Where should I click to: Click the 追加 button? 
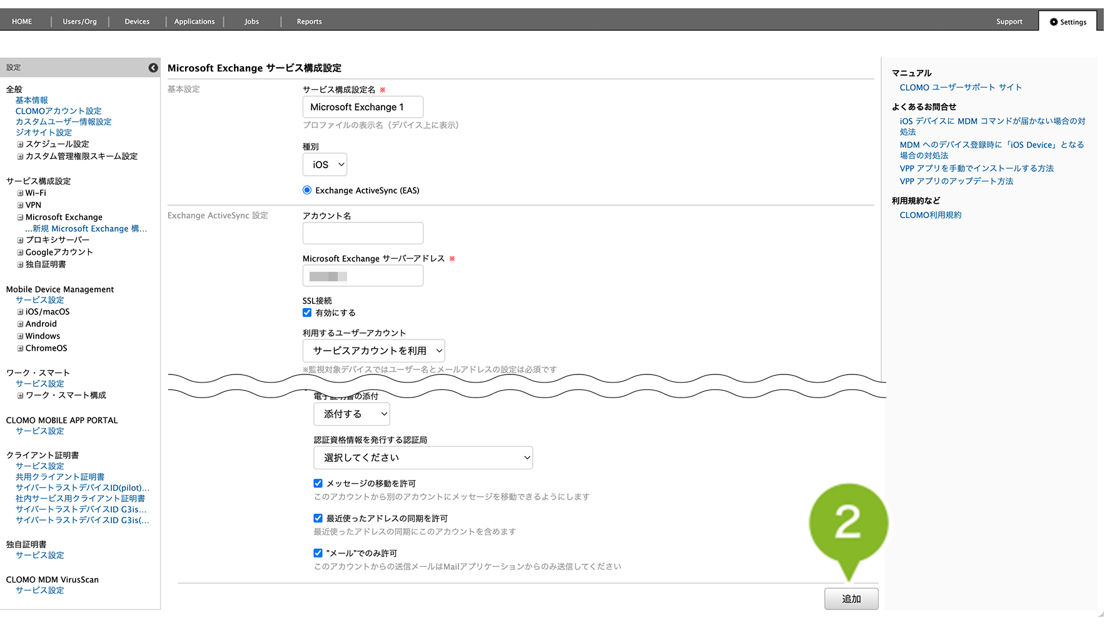851,599
